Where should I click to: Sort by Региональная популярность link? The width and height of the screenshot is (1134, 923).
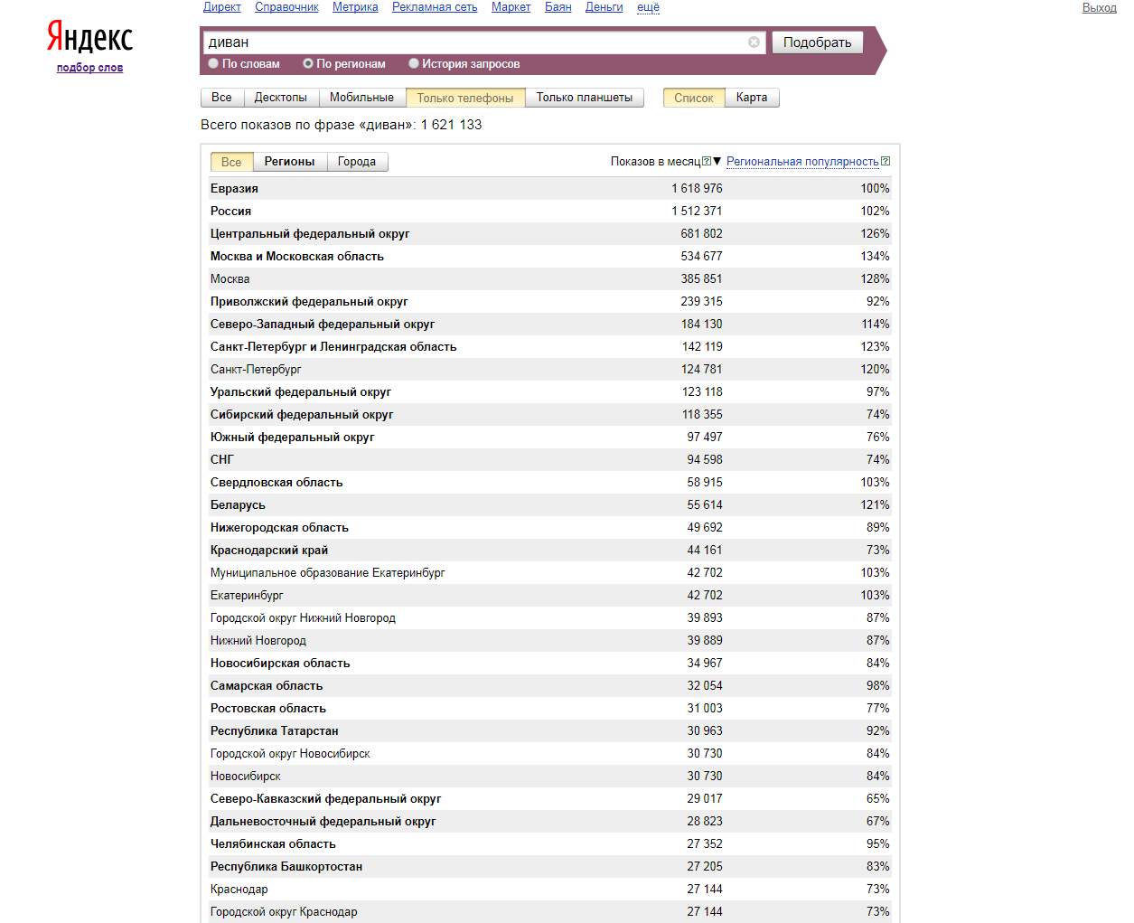point(802,162)
